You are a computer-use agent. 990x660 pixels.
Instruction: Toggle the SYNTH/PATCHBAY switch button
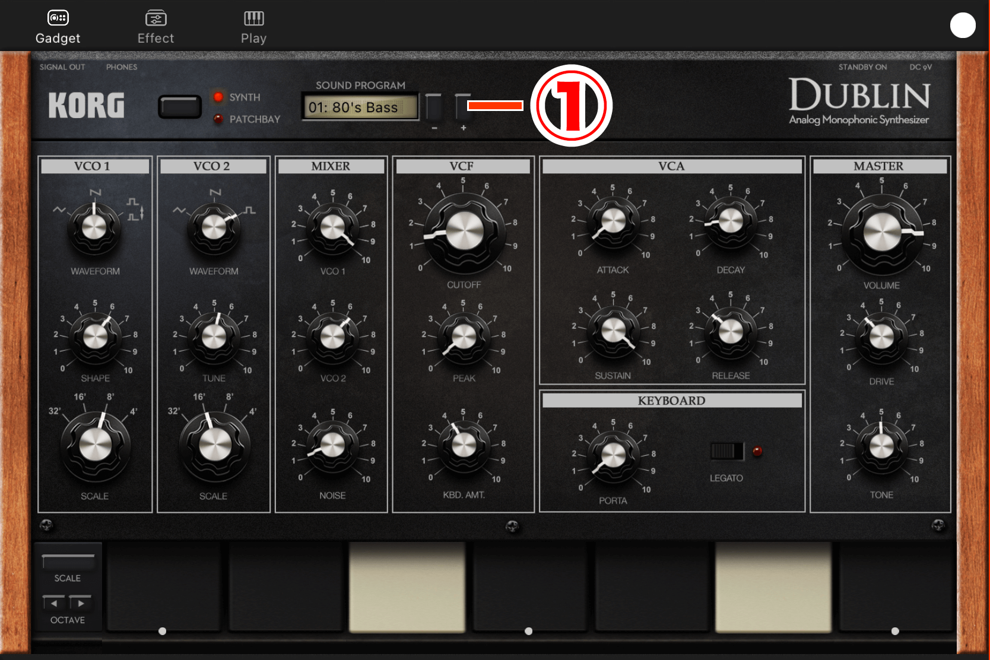click(x=180, y=107)
